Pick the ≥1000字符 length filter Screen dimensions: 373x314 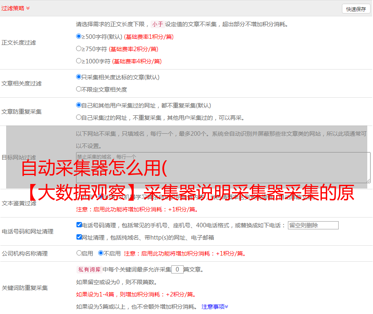79,61
